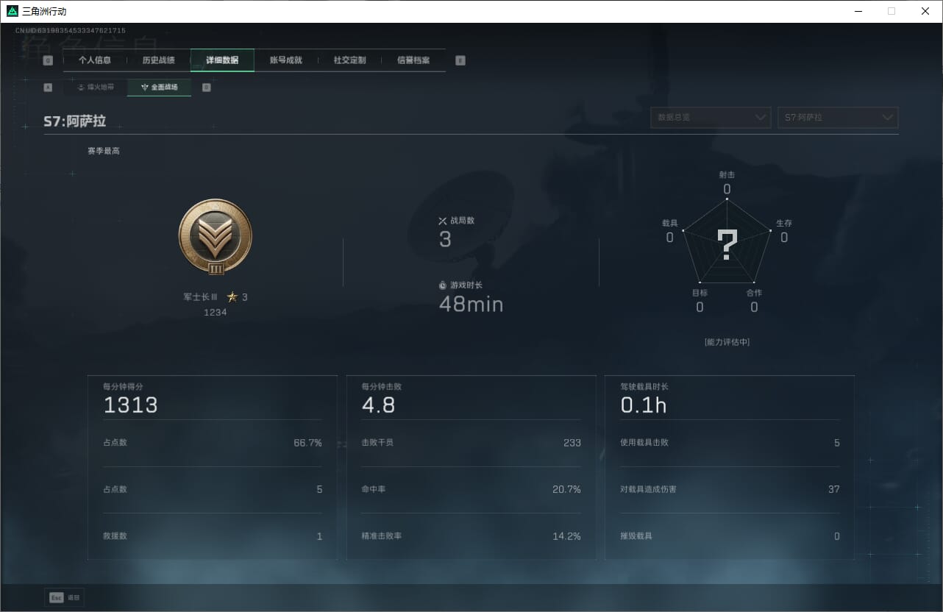View the 信誉档案 tab

point(413,60)
